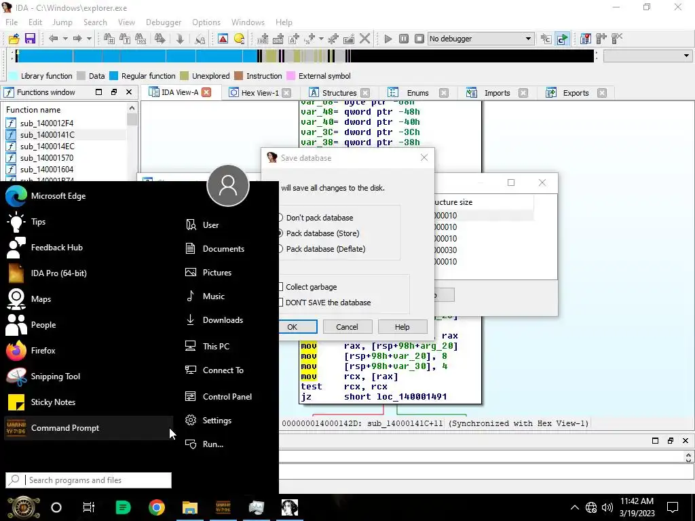Open Snipping Tool from Start menu
Viewport: 695px width, 521px height.
coord(43,376)
